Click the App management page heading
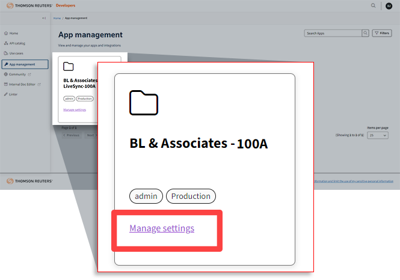This screenshot has width=400, height=280. click(x=90, y=35)
